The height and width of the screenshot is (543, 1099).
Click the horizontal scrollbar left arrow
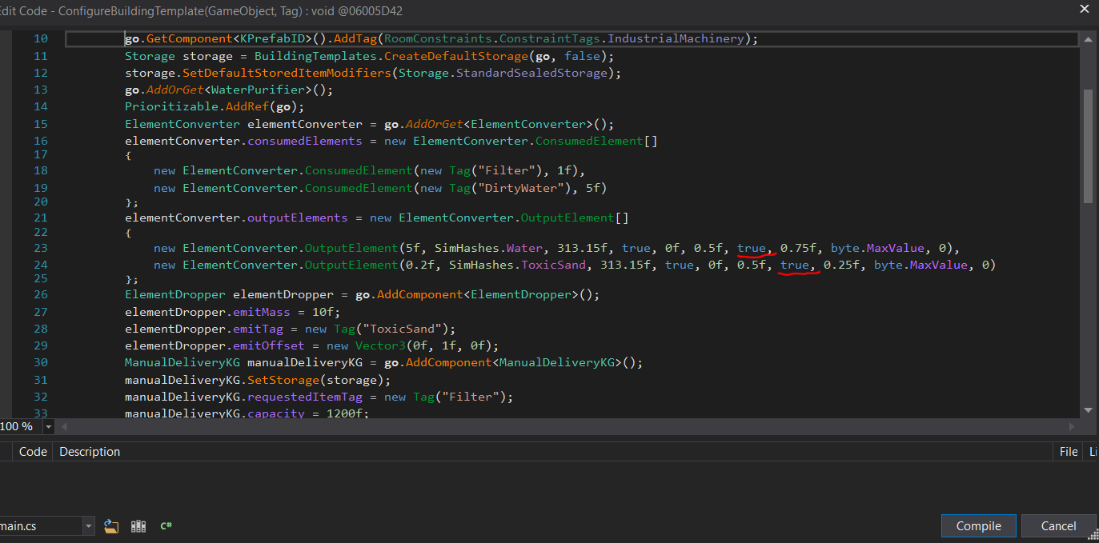coord(65,427)
